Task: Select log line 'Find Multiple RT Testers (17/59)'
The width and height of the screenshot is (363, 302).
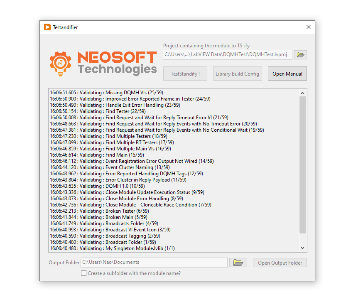Action: click(112, 142)
